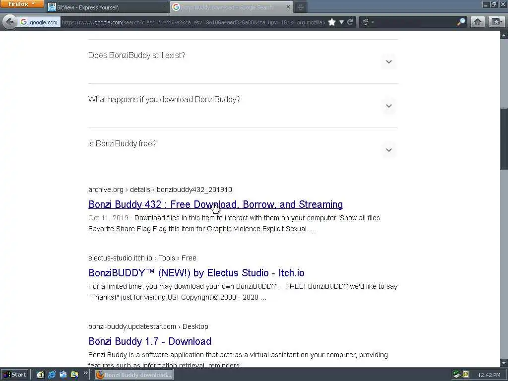
Task: Click the third quick launch icon
Action: click(63, 375)
